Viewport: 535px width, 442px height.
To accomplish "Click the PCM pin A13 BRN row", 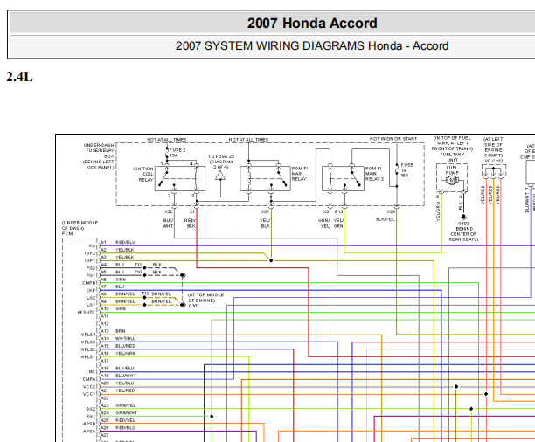I will coord(113,331).
